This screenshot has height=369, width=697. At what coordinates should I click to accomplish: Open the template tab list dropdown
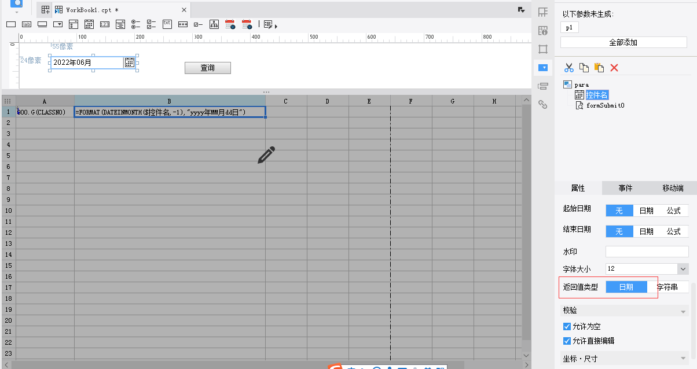[521, 10]
